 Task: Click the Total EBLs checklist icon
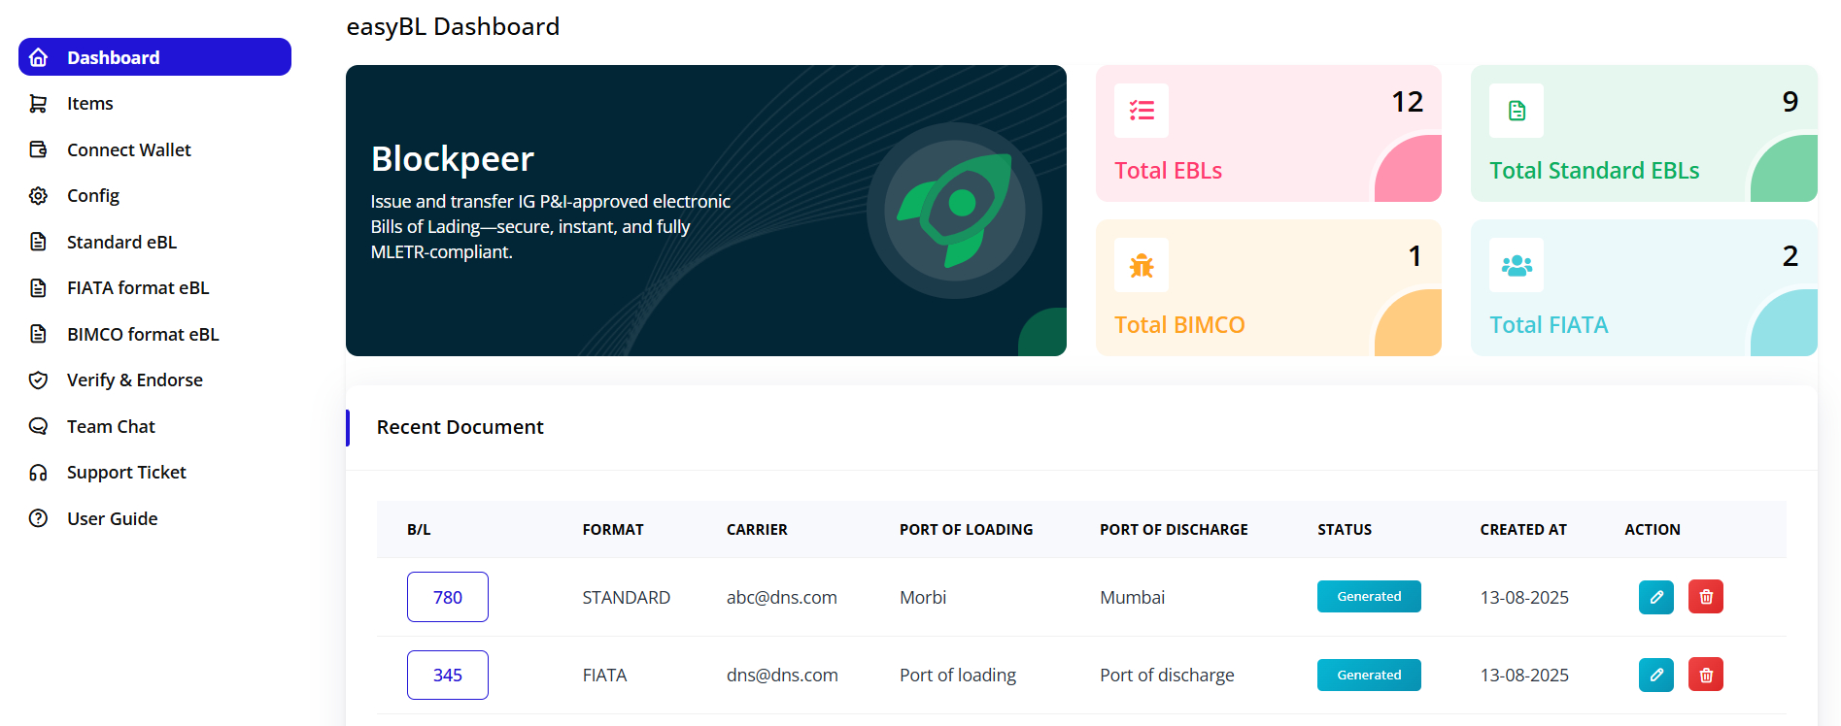[x=1142, y=110]
